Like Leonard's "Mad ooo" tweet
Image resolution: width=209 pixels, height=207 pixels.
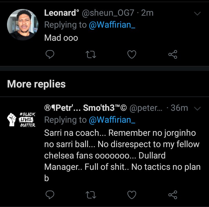(132, 54)
